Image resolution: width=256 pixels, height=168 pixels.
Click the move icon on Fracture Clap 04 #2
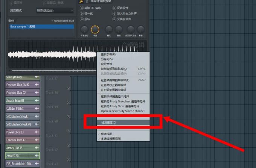[37, 85]
